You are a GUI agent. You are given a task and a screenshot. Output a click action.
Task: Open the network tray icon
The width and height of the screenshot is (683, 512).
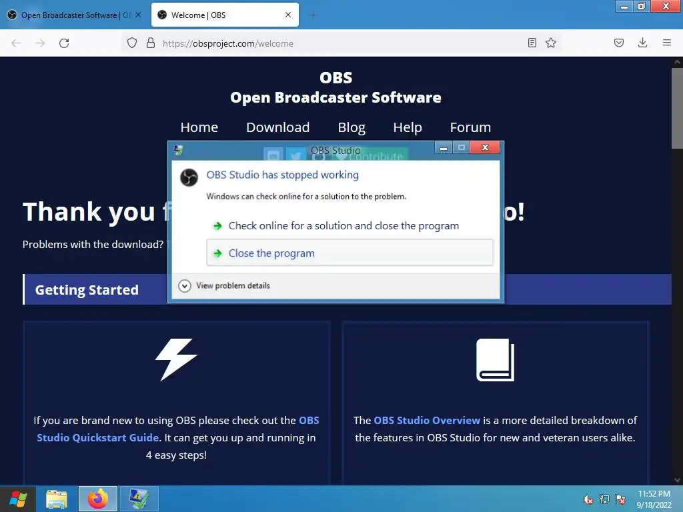pyautogui.click(x=604, y=499)
